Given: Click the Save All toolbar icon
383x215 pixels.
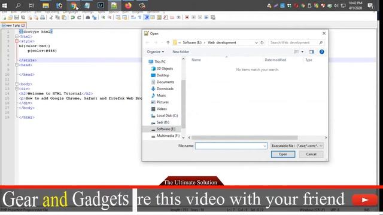Looking at the screenshot, I should [23, 17].
